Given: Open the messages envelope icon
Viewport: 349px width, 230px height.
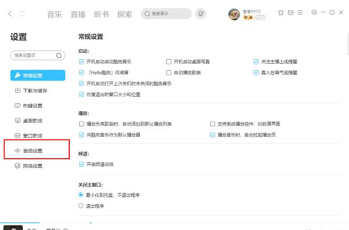Looking at the screenshot, I should pos(290,13).
